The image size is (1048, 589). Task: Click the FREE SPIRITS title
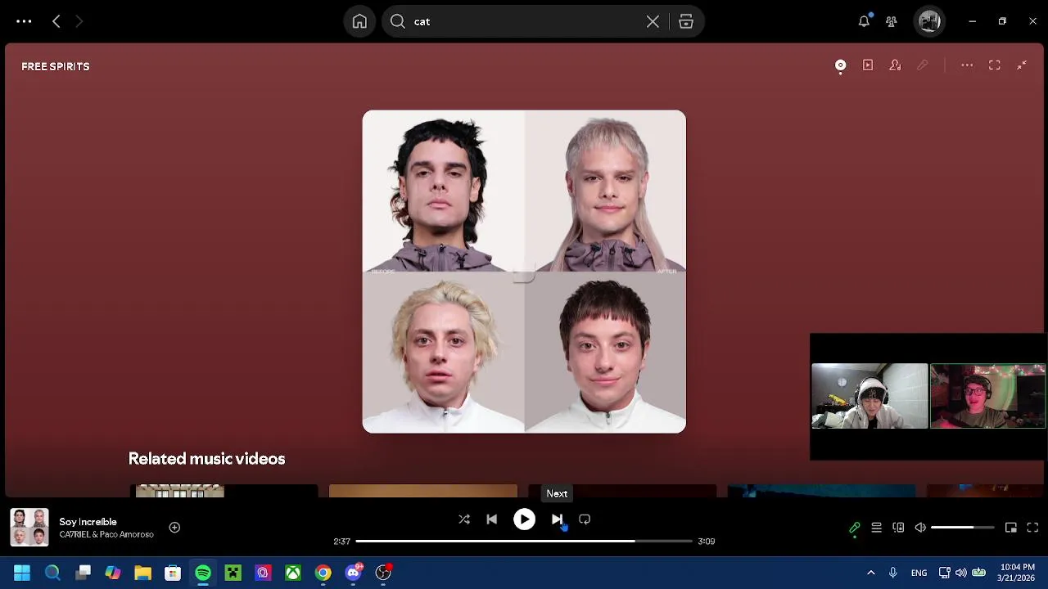56,66
